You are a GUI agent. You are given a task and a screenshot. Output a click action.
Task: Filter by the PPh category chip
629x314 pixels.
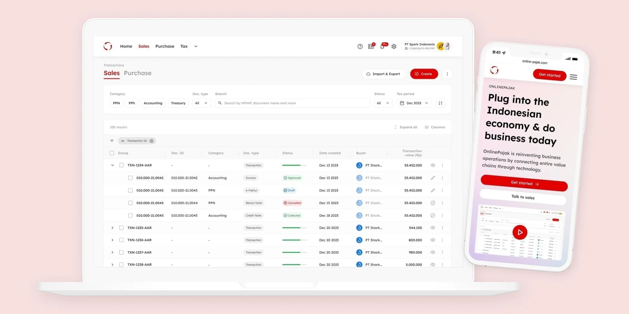pos(132,103)
